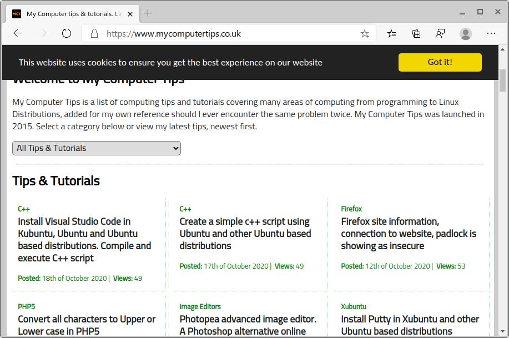The height and width of the screenshot is (338, 509).
Task: Open the PHP5 category link
Action: coord(26,307)
